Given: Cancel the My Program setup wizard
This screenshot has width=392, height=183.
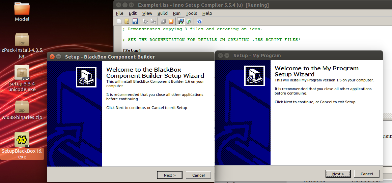Looking at the screenshot, I should [x=367, y=174].
